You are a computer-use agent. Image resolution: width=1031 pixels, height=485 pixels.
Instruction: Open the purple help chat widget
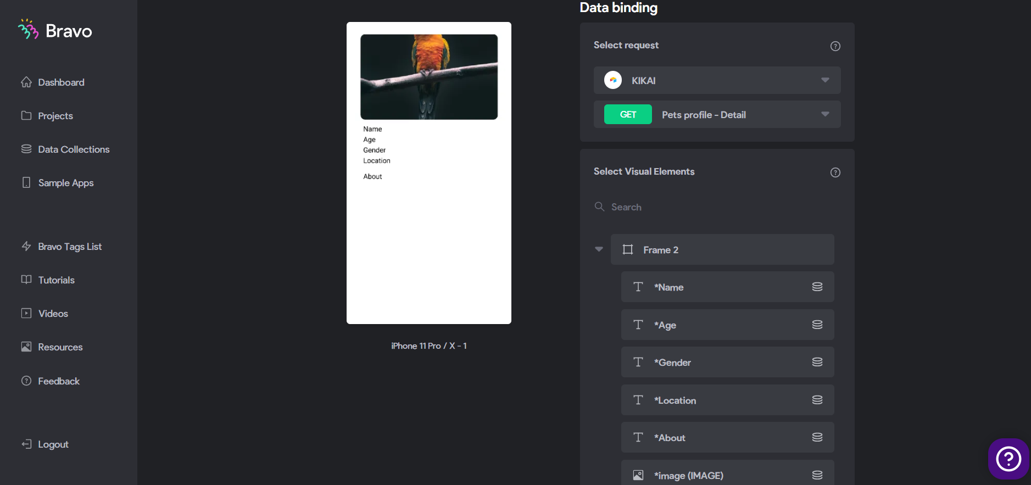pos(1008,459)
